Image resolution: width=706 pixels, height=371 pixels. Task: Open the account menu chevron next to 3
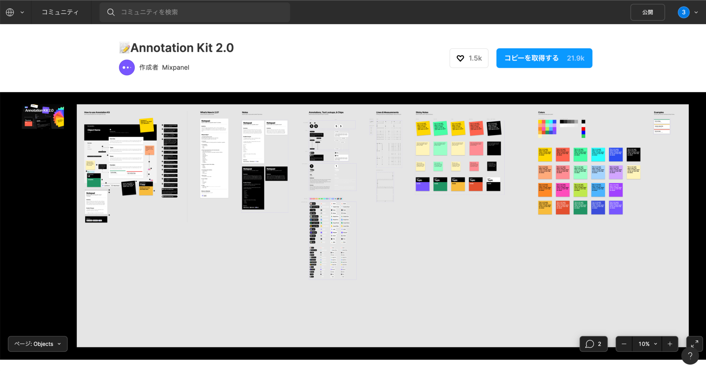click(696, 12)
